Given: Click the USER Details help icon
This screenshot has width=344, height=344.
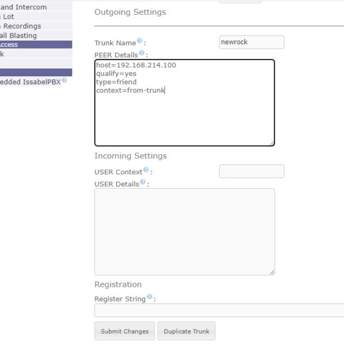Looking at the screenshot, I should [x=143, y=182].
